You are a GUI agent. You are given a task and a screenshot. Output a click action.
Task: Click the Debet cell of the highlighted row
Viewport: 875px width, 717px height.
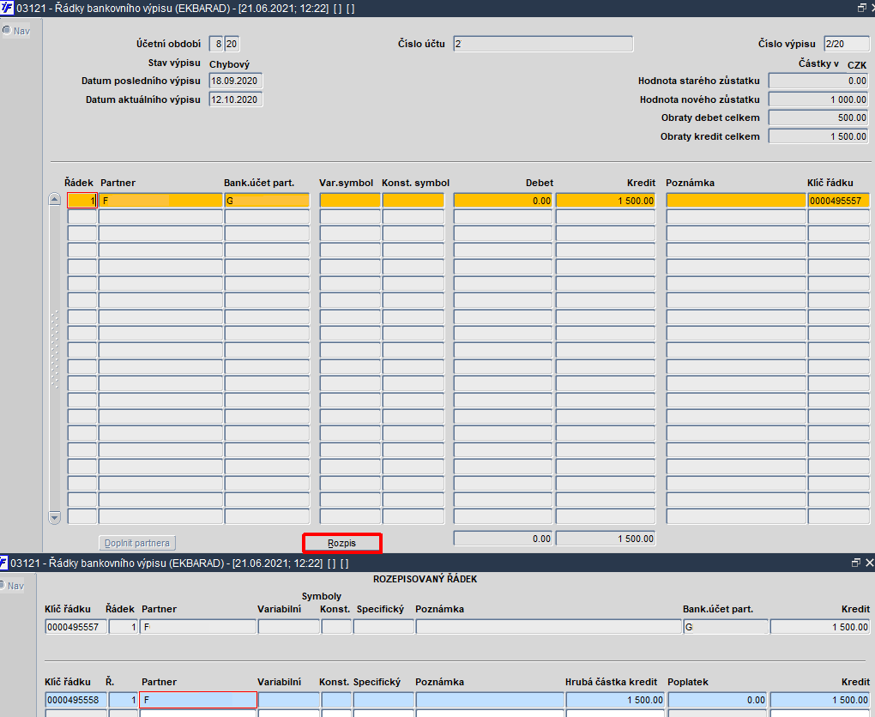503,201
